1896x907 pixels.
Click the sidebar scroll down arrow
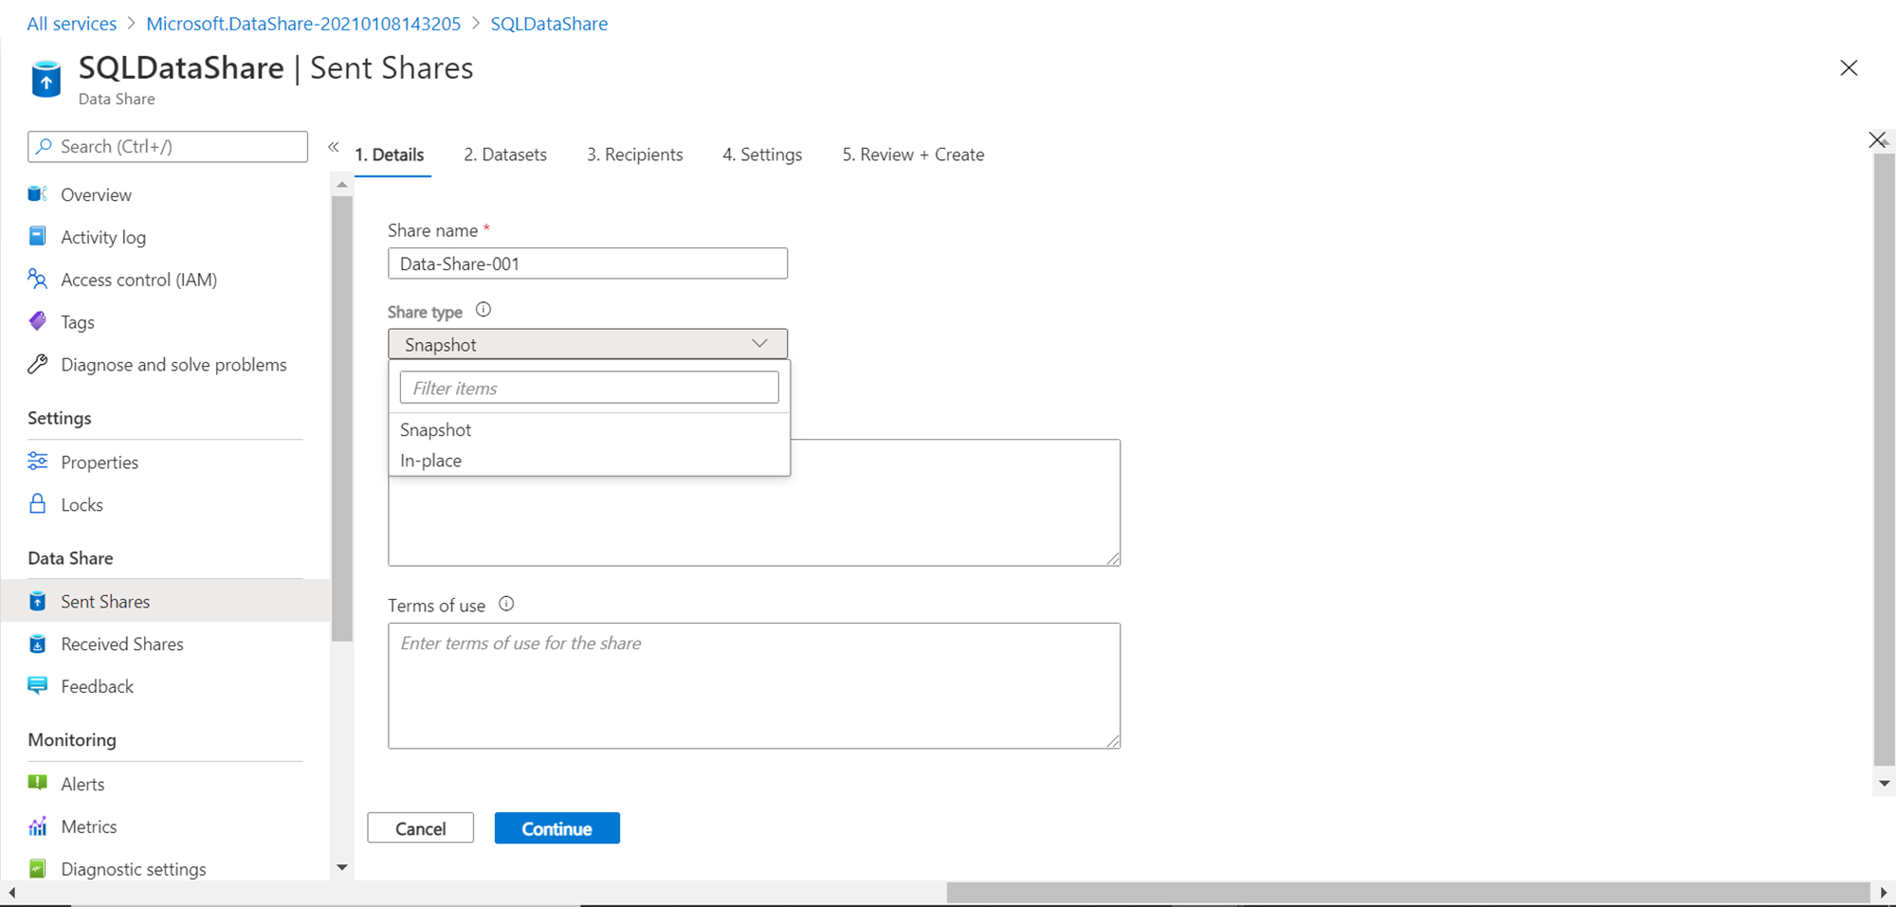click(x=342, y=867)
